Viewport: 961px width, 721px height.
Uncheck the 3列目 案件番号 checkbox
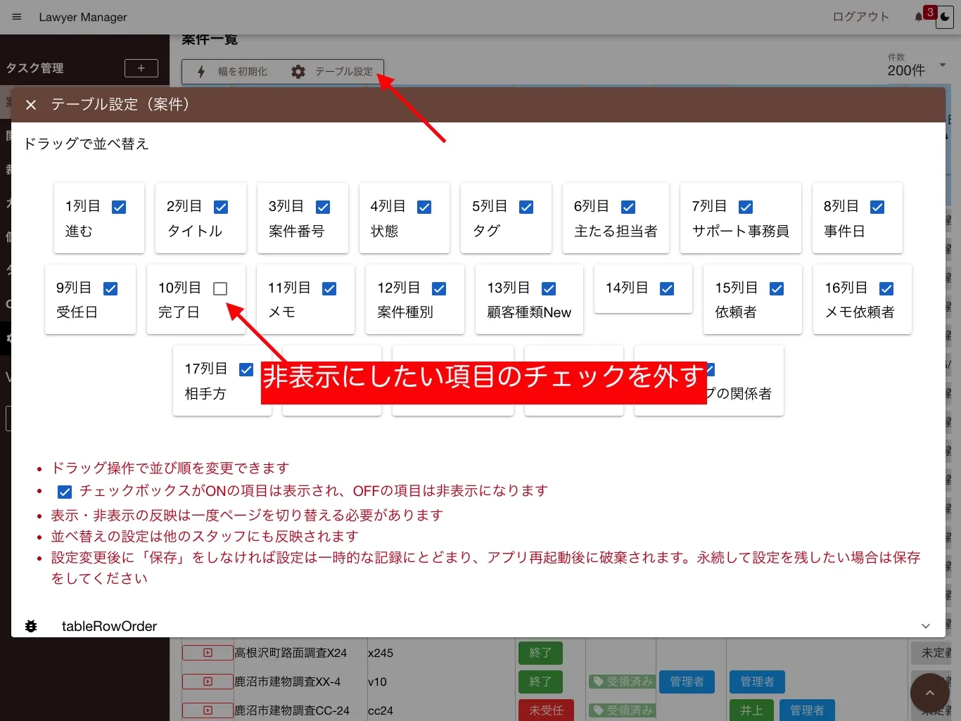click(x=323, y=207)
